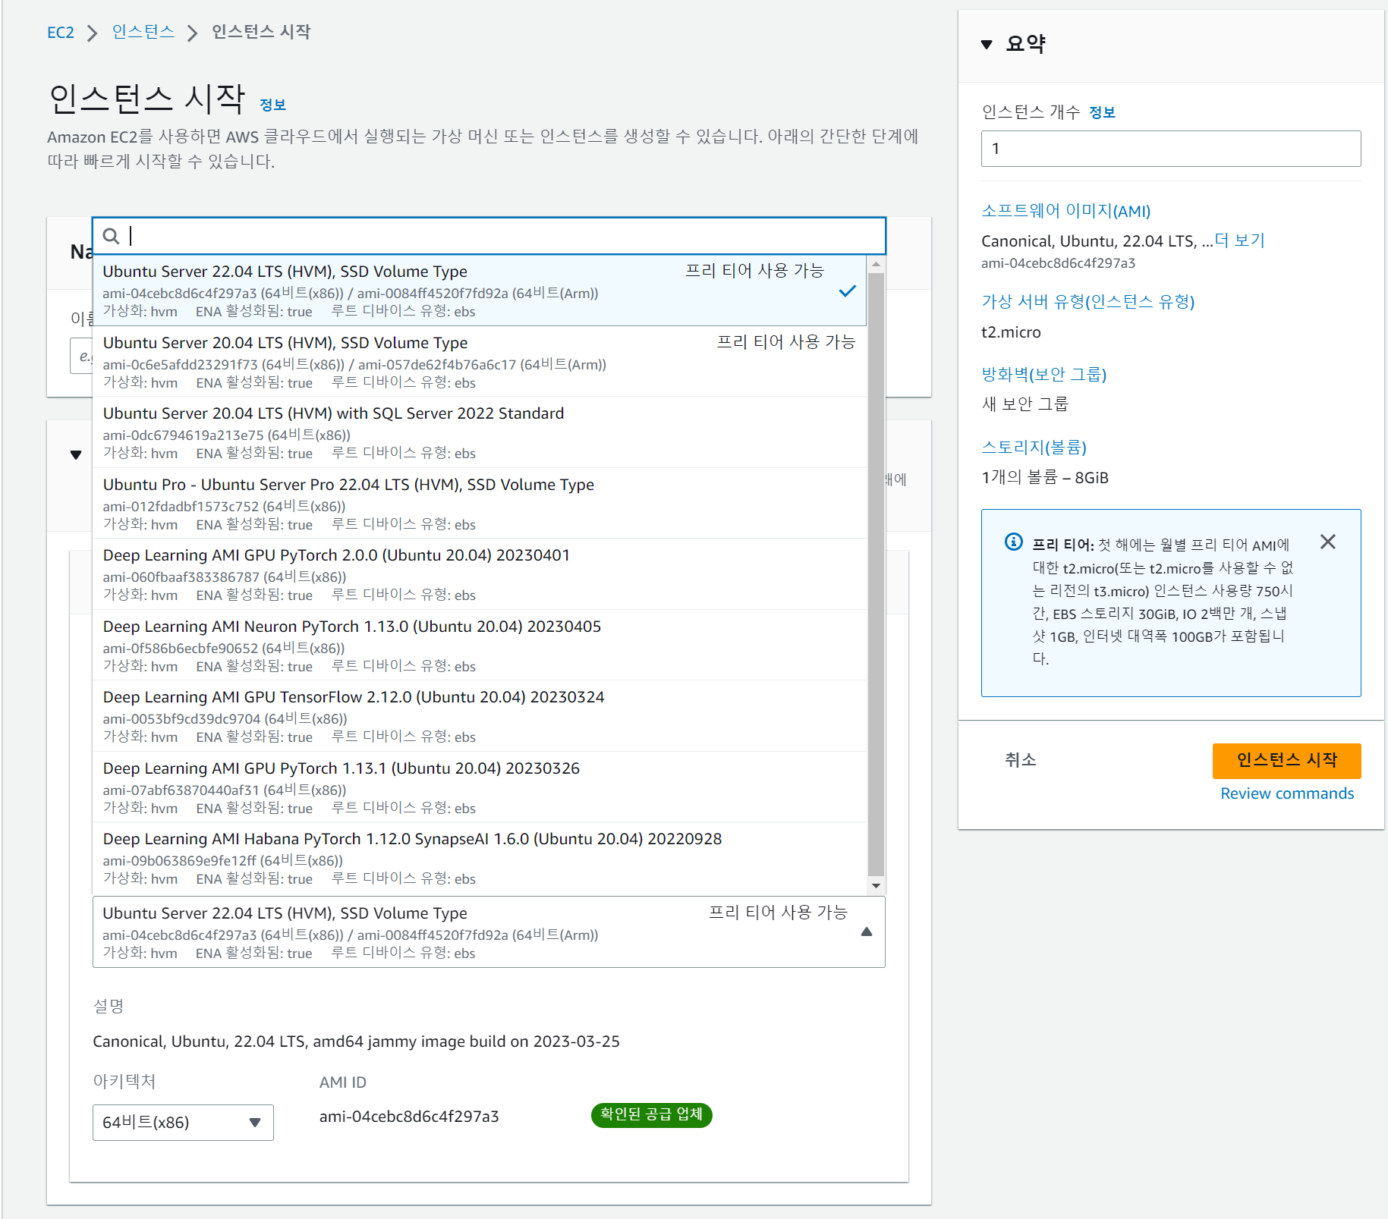
Task: Click 가상 서버 유형(인스턴스 유형) link
Action: pos(1087,302)
